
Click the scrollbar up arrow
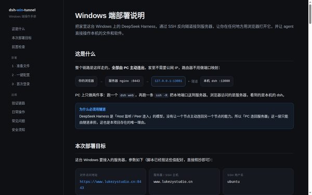coord(310,2)
